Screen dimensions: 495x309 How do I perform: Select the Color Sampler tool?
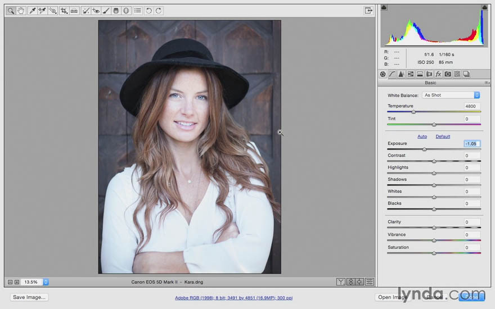pyautogui.click(x=42, y=11)
